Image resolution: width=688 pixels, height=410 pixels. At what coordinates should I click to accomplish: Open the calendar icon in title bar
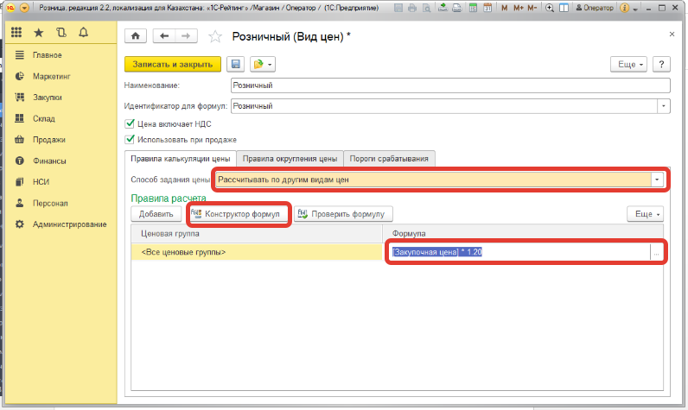tap(487, 8)
